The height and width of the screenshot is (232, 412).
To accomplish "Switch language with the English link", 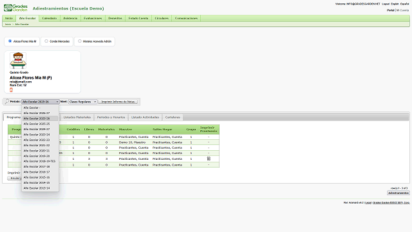I will coord(395,4).
